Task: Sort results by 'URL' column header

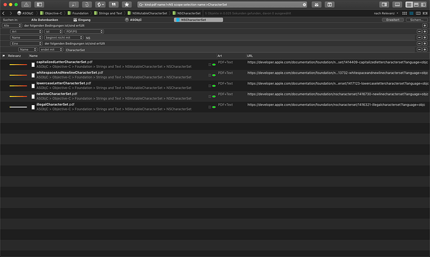Action: click(249, 56)
